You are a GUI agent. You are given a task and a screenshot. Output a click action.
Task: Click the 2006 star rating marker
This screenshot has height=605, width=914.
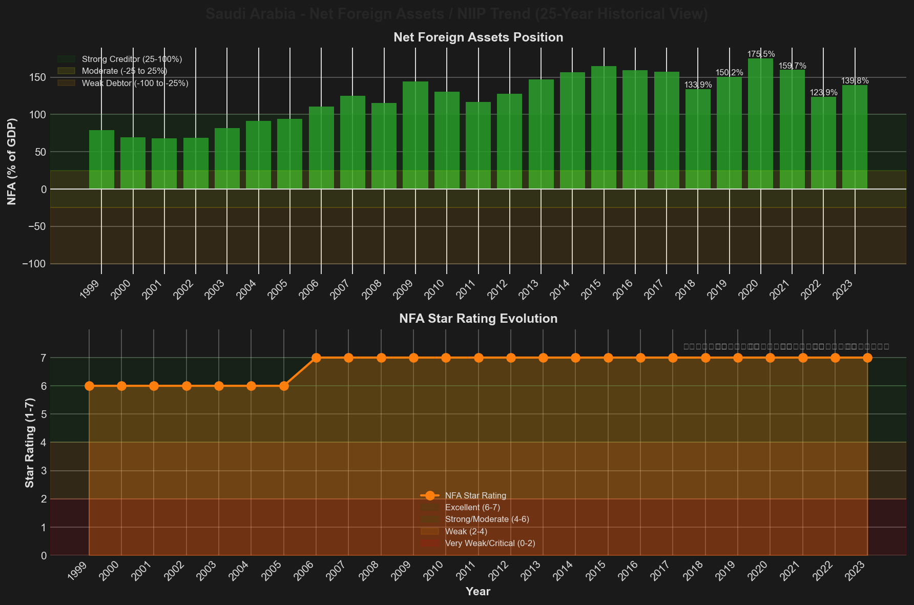click(x=316, y=358)
